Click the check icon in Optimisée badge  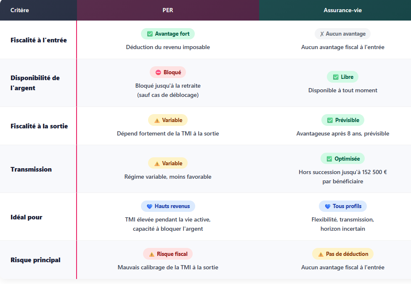click(329, 159)
